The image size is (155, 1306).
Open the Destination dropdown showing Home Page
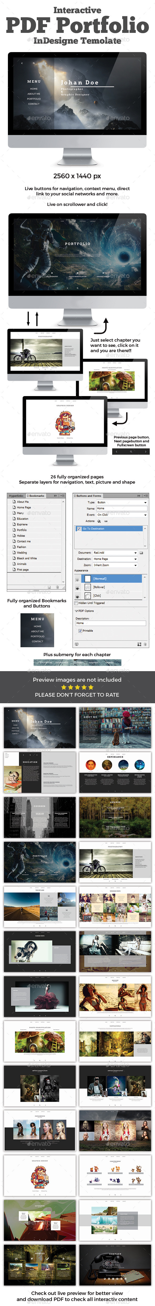pyautogui.click(x=115, y=559)
